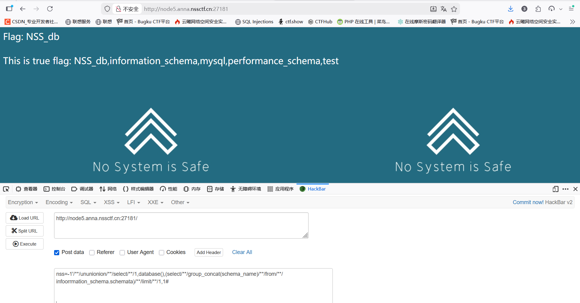
Task: Open the 联想服务 bookmark
Action: (x=78, y=22)
